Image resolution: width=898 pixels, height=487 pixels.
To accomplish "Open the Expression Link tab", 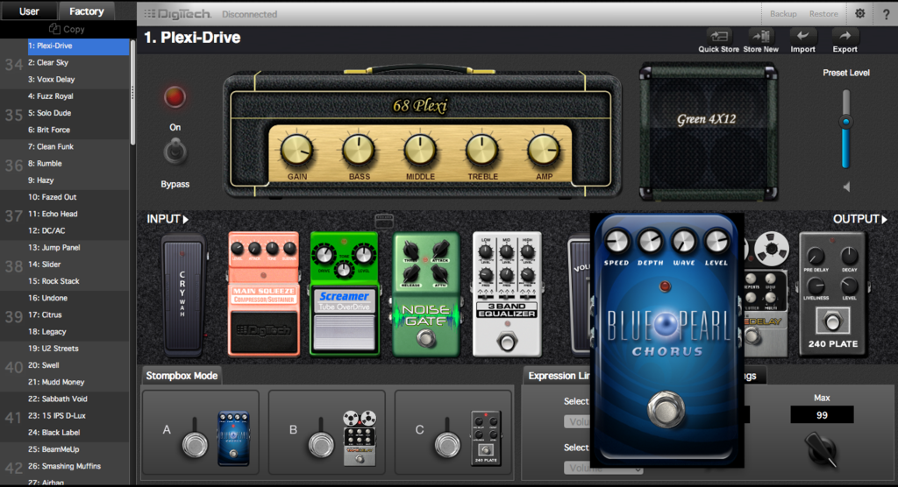I will tap(557, 376).
